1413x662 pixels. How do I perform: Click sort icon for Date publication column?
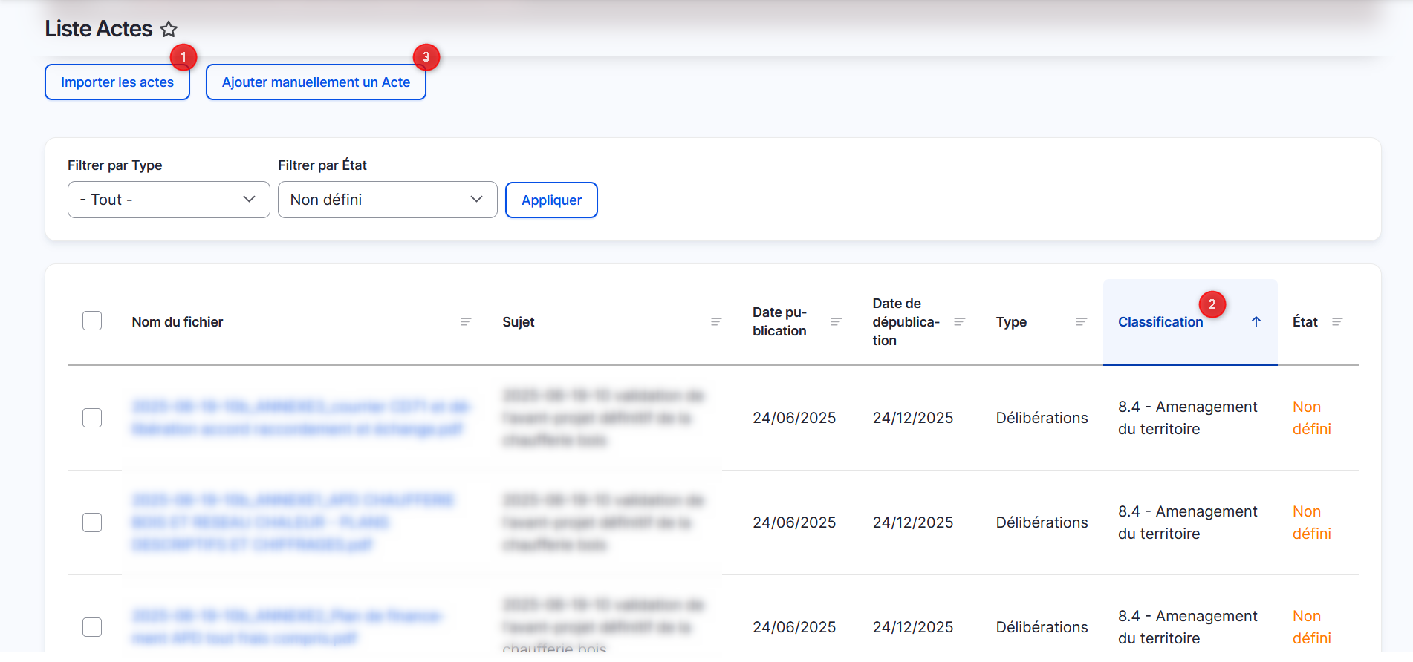836,322
